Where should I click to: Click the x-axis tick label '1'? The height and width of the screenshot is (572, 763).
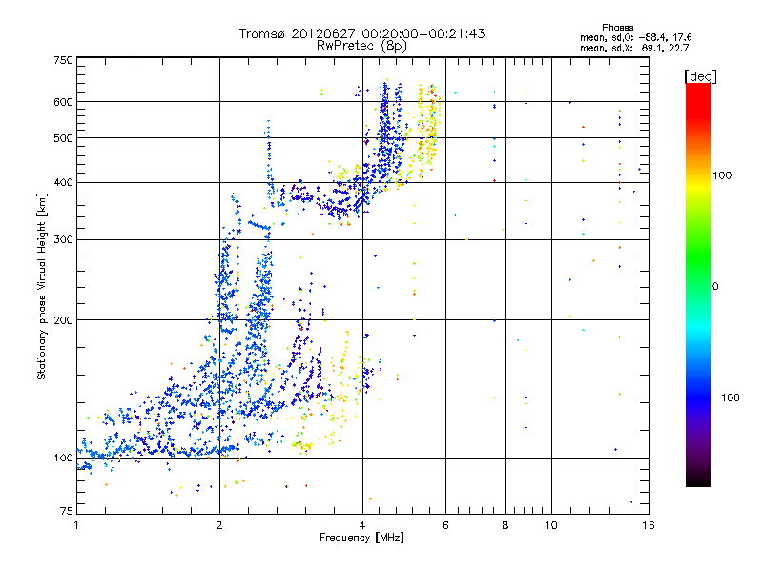[76, 525]
